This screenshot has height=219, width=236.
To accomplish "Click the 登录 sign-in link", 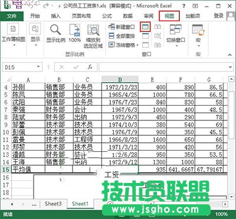I will pyautogui.click(x=219, y=16).
